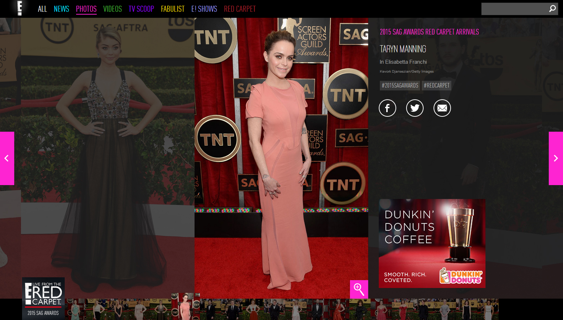
Task: Open the RED CARPET nav item
Action: click(x=240, y=9)
